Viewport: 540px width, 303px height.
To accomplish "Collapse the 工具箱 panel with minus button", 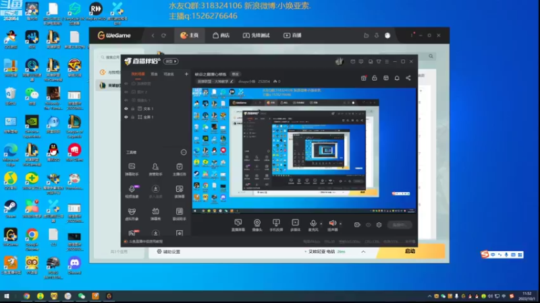I will (x=184, y=152).
